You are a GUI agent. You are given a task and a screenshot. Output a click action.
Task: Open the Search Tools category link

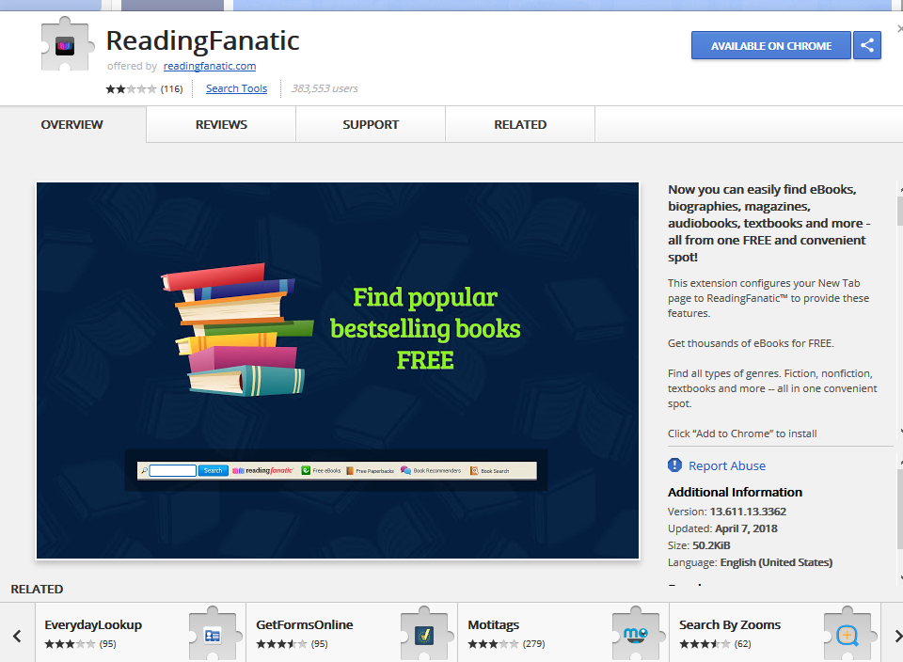tap(237, 88)
